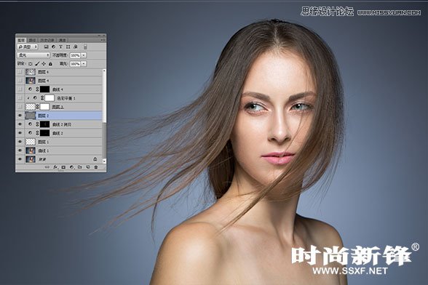Viewport: 428px width, 285px height.
Task: Toggle the layer filtering on/off switch
Action: pyautogui.click(x=85, y=47)
